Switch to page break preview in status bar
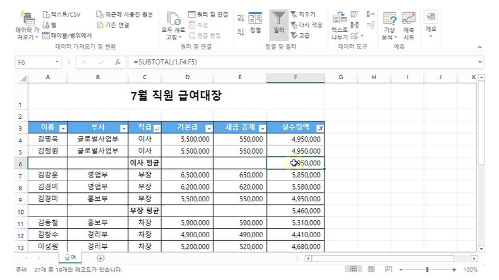Viewport: 499px width, 280px height. pos(388,269)
